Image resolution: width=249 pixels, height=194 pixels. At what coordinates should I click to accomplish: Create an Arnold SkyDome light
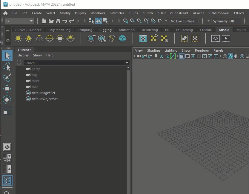coord(49,38)
